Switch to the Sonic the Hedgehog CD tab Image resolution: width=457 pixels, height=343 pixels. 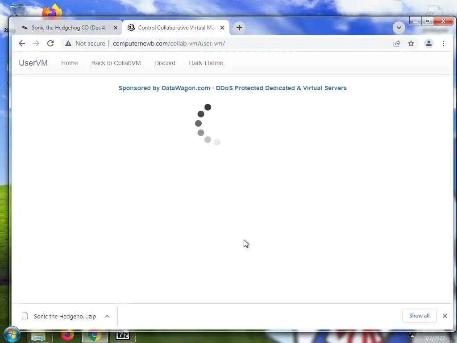coord(68,28)
